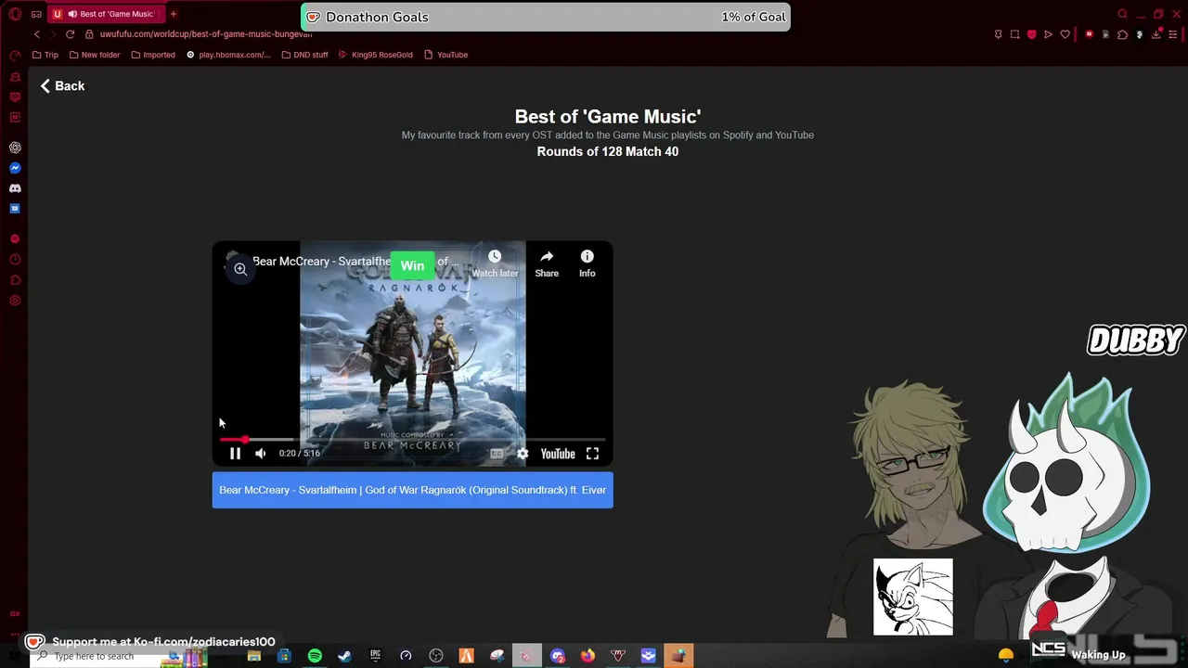Open the Opera GX menu logo

(15, 14)
